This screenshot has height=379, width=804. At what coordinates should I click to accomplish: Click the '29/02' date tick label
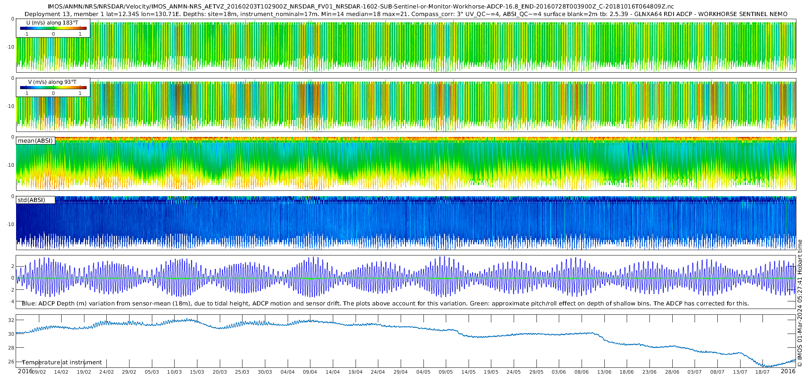pyautogui.click(x=129, y=372)
